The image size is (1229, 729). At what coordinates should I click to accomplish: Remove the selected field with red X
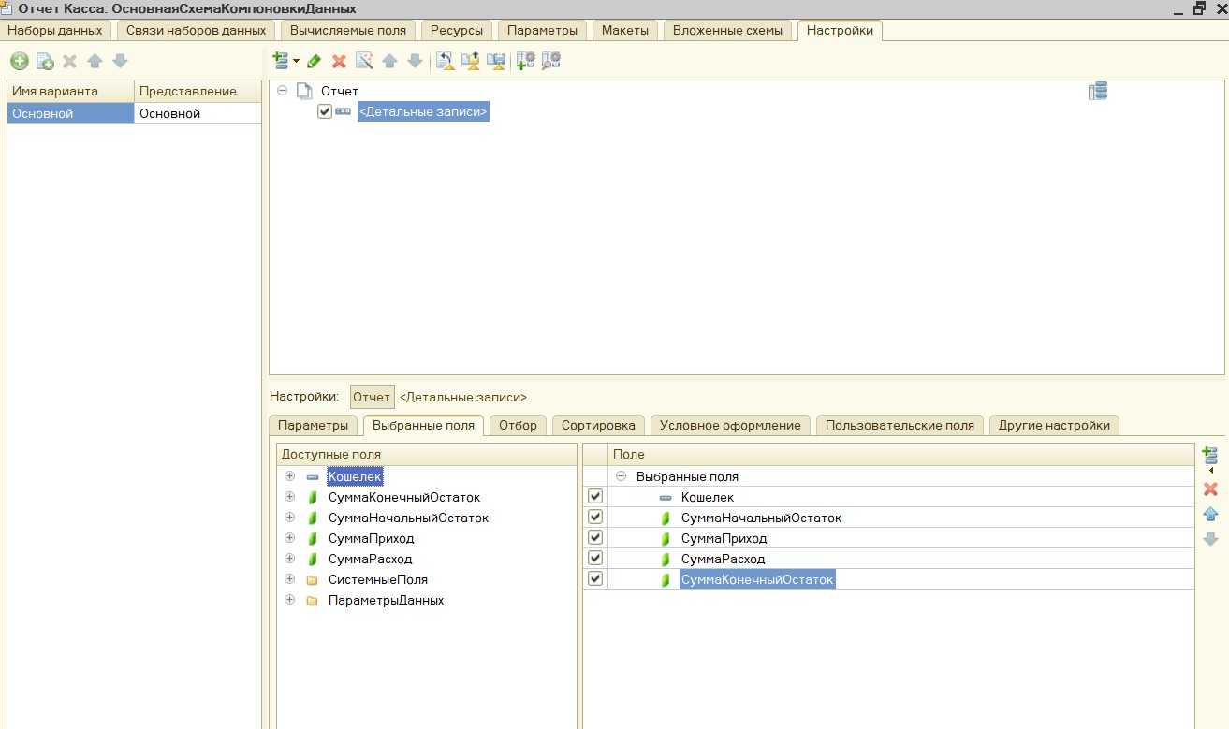pos(1209,489)
